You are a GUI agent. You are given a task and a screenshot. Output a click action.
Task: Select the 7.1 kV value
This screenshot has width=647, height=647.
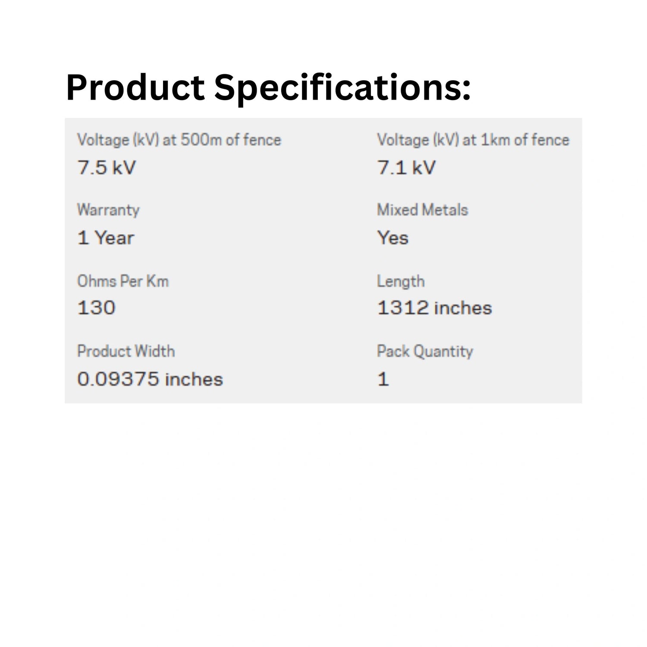(406, 168)
